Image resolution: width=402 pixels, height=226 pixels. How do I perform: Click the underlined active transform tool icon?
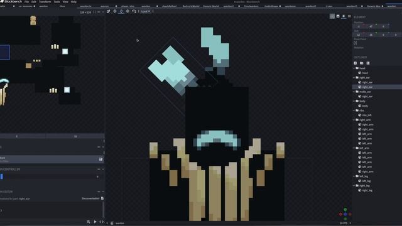click(x=121, y=11)
